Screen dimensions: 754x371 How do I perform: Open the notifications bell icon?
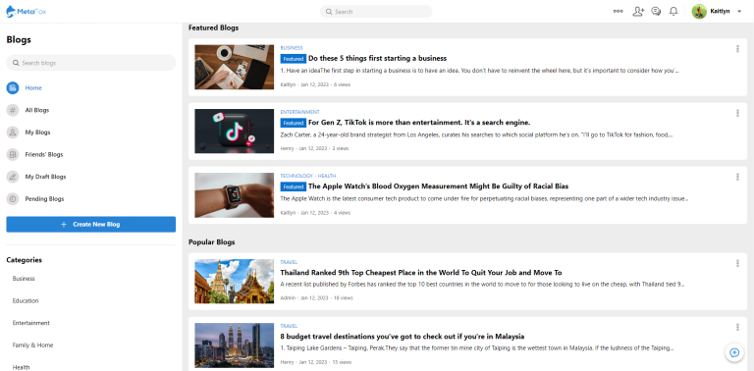click(x=673, y=11)
